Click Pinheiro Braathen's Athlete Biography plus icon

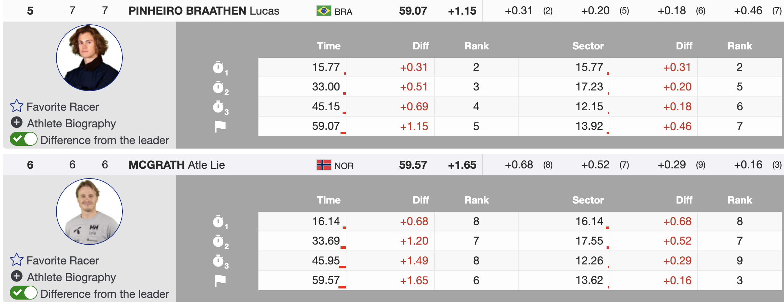pyautogui.click(x=16, y=123)
